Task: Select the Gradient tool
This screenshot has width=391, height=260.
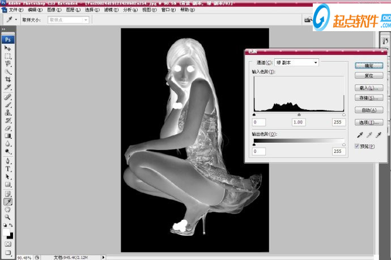Action: (x=8, y=136)
